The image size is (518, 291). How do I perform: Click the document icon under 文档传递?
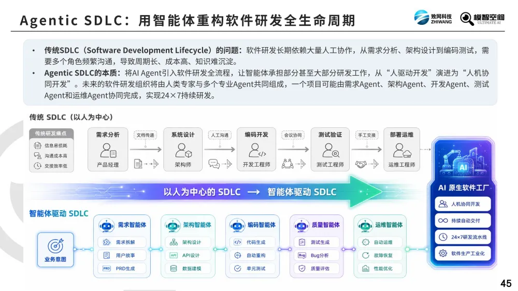click(138, 164)
